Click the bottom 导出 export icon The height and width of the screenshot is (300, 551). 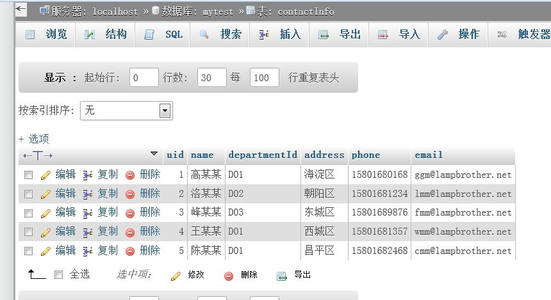(x=281, y=276)
